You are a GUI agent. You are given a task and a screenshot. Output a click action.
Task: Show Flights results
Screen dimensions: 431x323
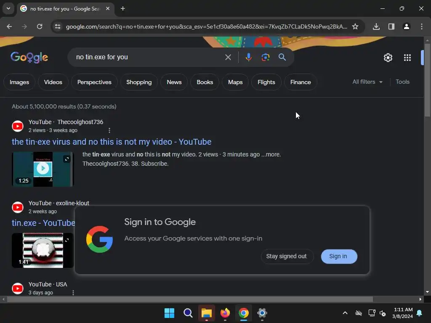[266, 82]
